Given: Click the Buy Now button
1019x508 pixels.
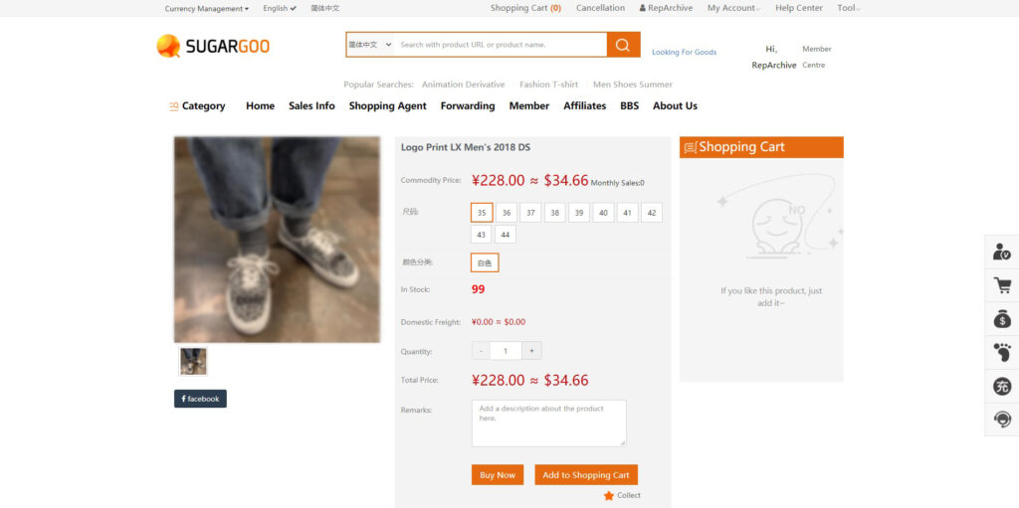Looking at the screenshot, I should (x=498, y=475).
